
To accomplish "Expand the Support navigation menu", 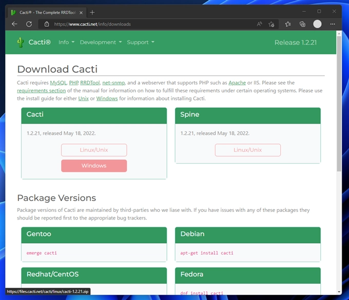I will 141,42.
